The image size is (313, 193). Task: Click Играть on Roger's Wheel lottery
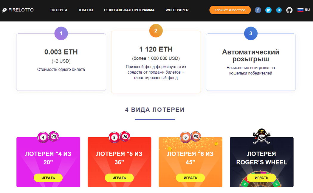pyautogui.click(x=261, y=178)
